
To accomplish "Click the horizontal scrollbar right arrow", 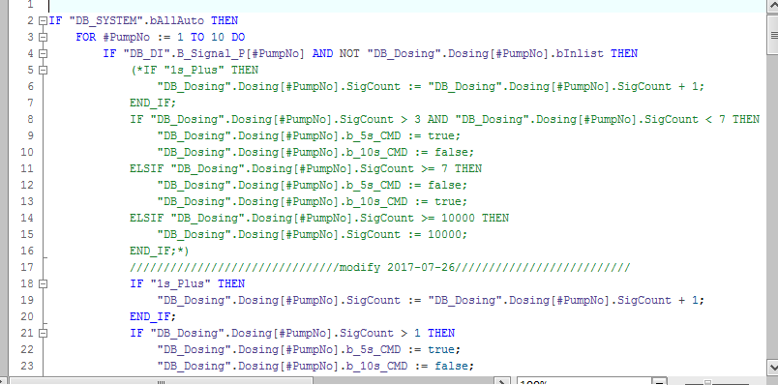I will point(502,382).
